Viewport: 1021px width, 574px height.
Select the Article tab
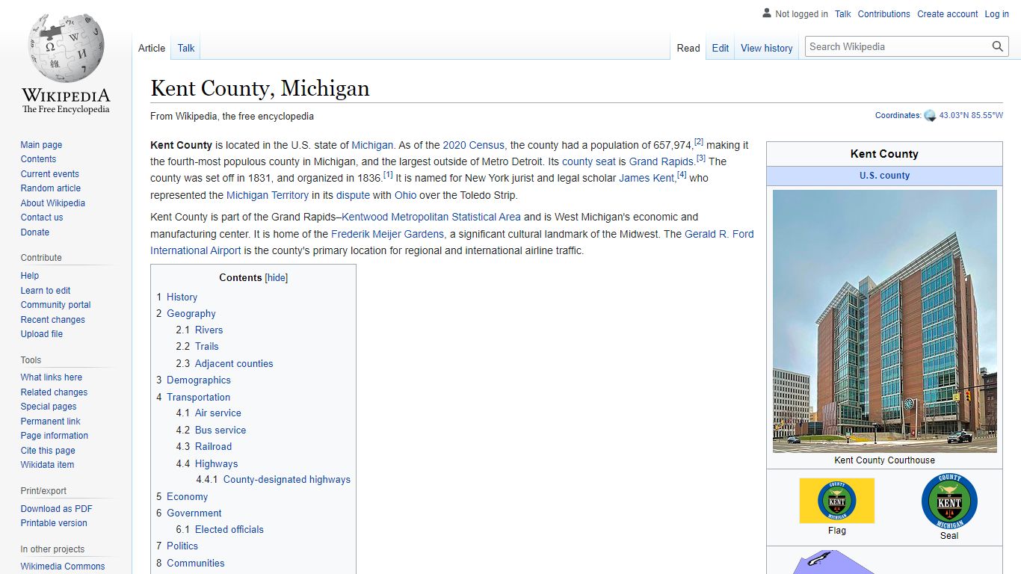[152, 48]
